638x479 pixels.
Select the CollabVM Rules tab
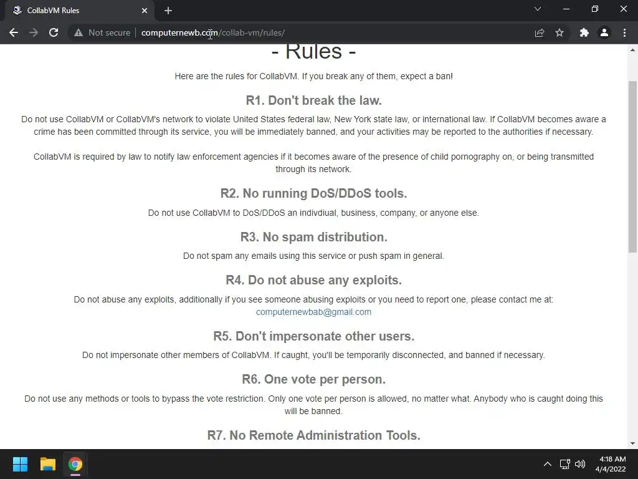[79, 11]
